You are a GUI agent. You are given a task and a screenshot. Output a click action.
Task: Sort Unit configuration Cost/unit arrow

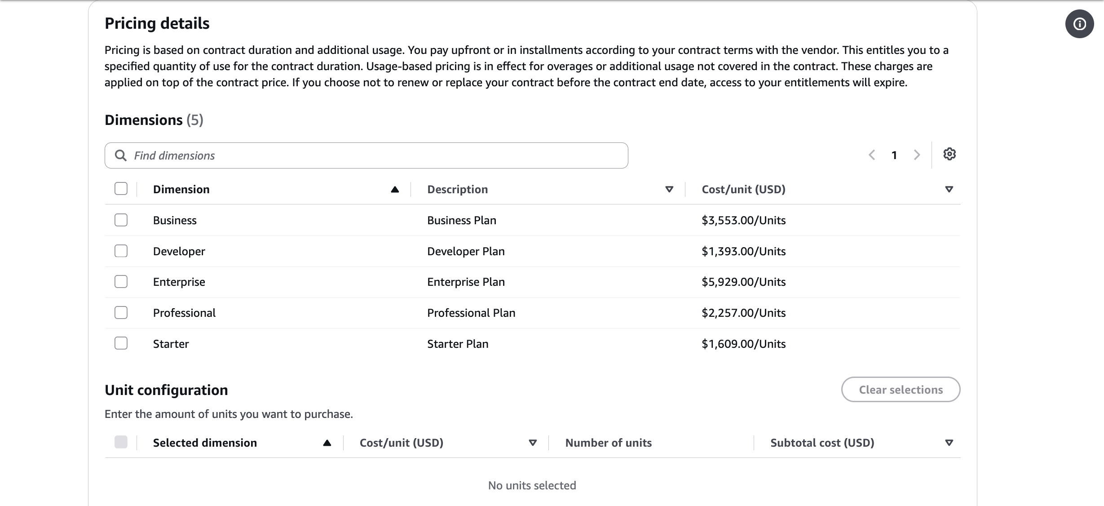[533, 443]
